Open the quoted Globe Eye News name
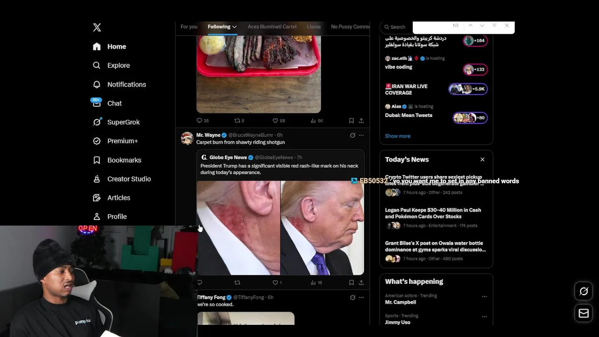The height and width of the screenshot is (337, 599). click(228, 157)
